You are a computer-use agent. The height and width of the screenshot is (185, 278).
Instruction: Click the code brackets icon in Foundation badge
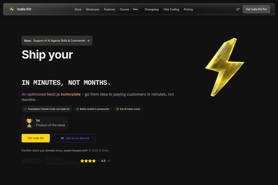point(25,109)
